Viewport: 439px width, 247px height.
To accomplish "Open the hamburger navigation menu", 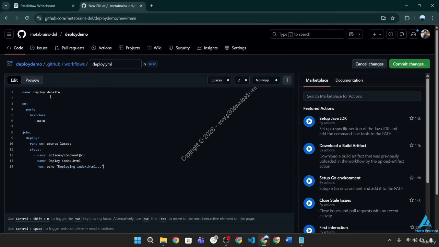I will [9, 34].
